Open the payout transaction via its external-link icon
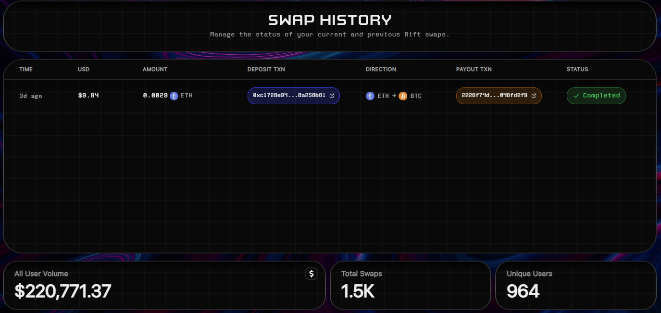The image size is (661, 313). pos(534,95)
